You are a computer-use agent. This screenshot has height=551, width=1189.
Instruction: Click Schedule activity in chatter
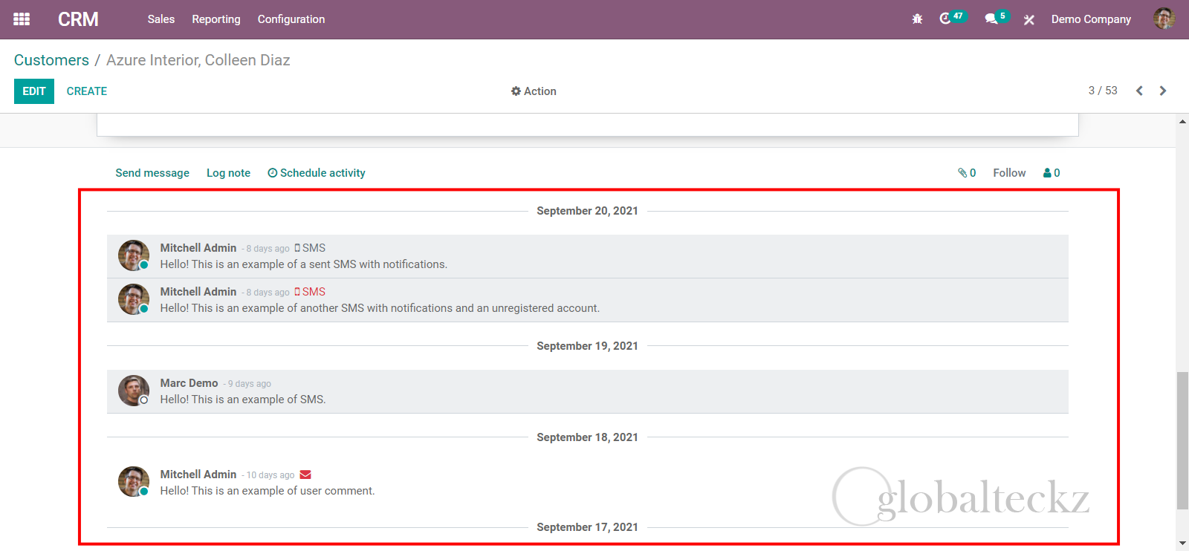[x=317, y=173]
